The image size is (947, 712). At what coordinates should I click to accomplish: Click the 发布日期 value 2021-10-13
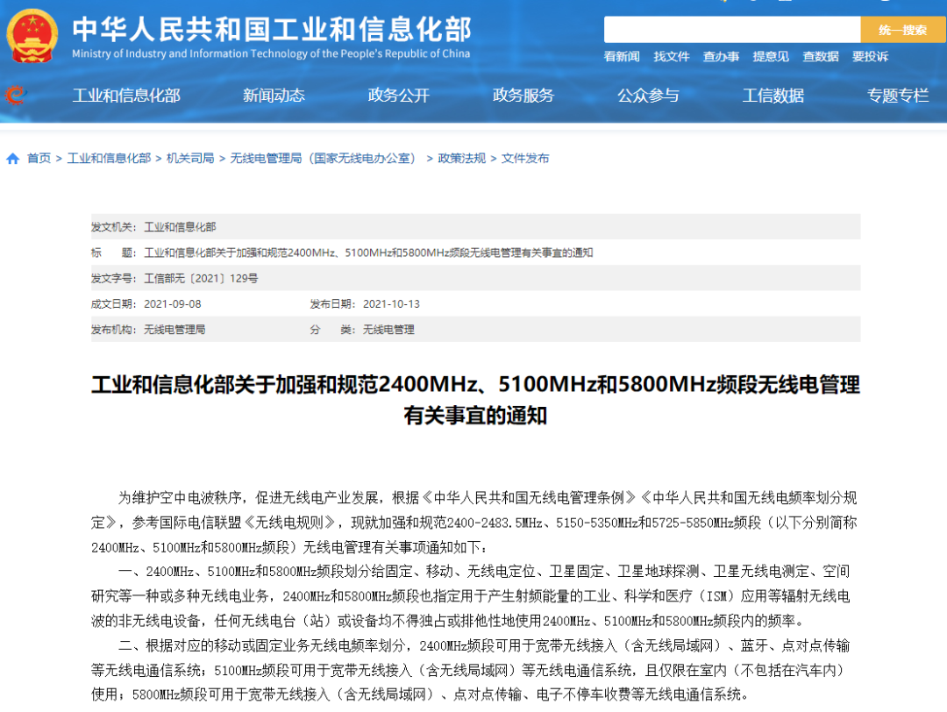point(391,303)
